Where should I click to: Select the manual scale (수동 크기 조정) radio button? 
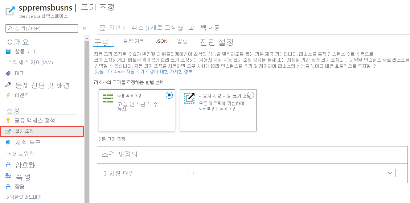pyautogui.click(x=169, y=95)
